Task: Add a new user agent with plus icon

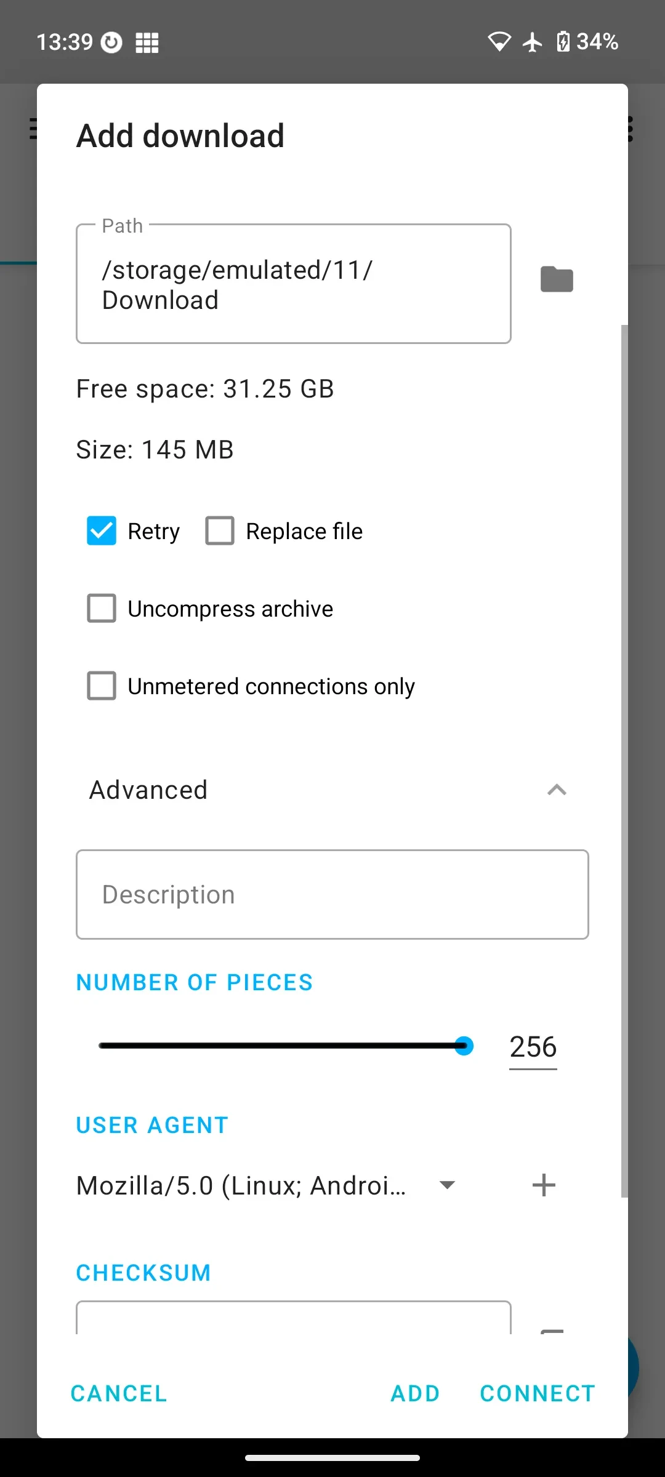Action: coord(544,1185)
